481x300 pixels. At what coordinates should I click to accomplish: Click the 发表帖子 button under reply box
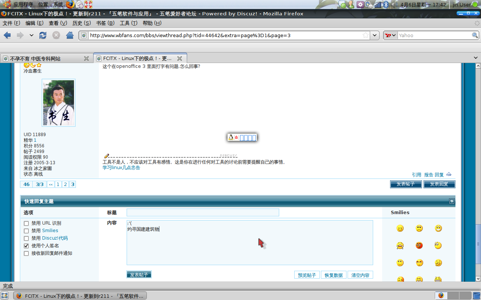click(139, 274)
